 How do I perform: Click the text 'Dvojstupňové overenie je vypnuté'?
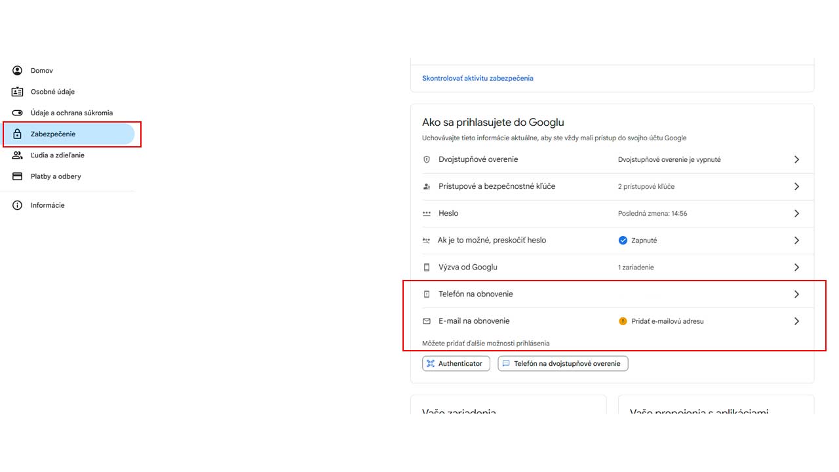pos(669,159)
